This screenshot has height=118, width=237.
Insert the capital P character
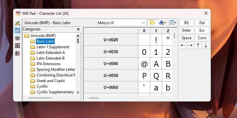click(x=144, y=75)
